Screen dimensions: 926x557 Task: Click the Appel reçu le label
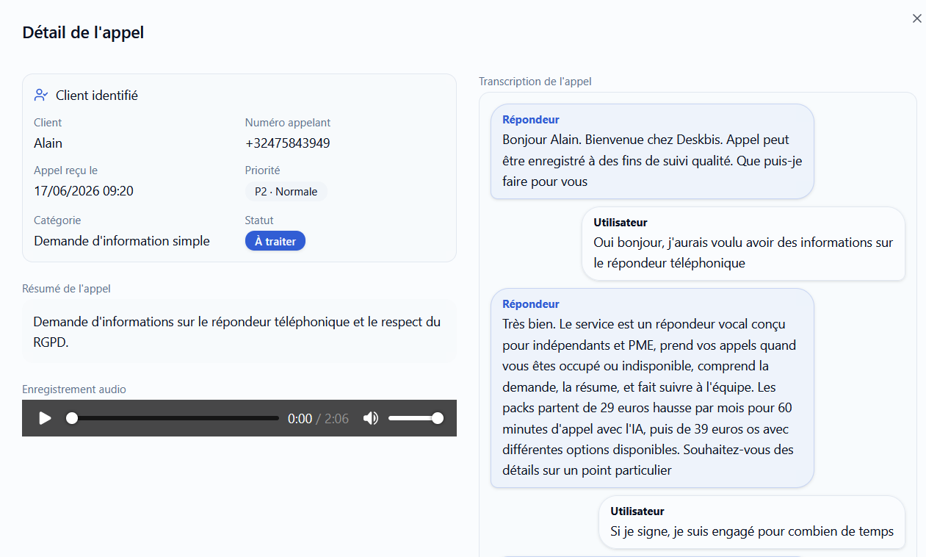[65, 170]
